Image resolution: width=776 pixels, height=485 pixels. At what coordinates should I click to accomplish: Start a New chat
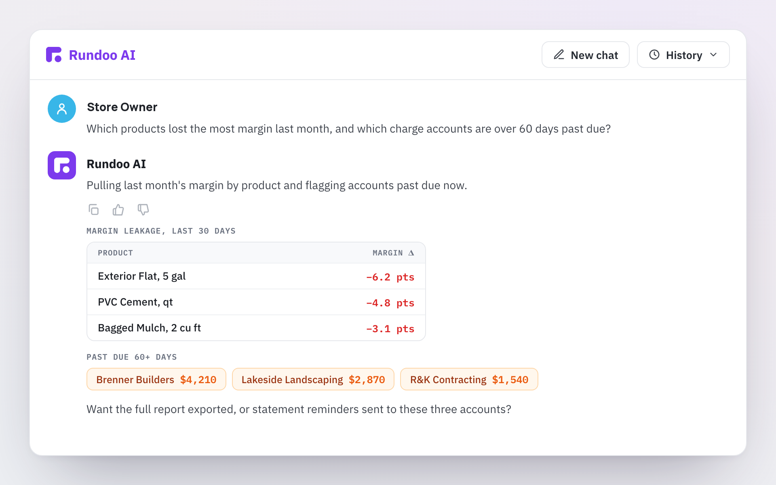click(x=585, y=55)
